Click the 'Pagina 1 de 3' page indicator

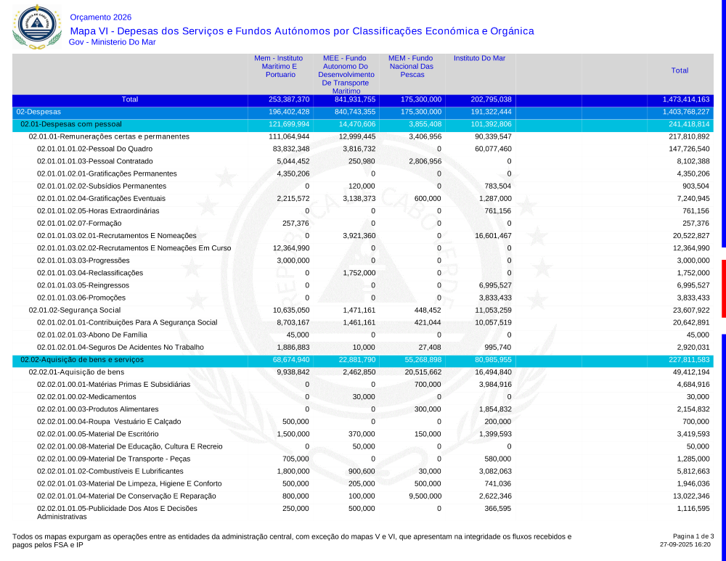[x=693, y=536]
